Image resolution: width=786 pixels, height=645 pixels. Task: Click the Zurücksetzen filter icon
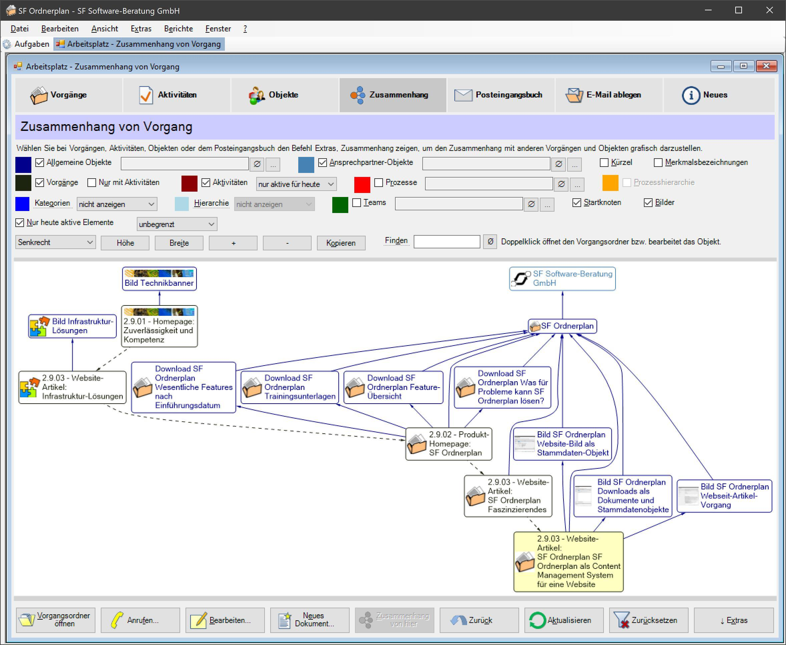[x=622, y=621]
